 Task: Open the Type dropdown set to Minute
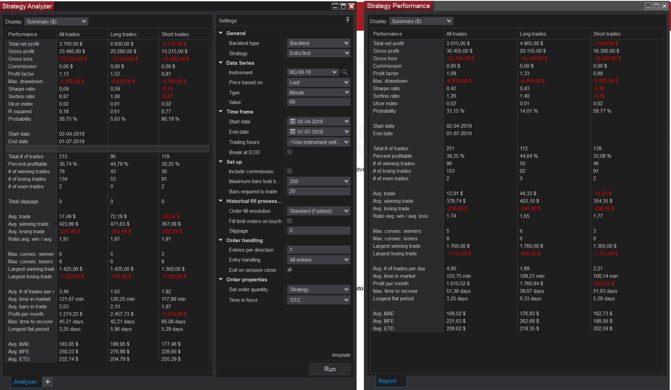(x=319, y=92)
